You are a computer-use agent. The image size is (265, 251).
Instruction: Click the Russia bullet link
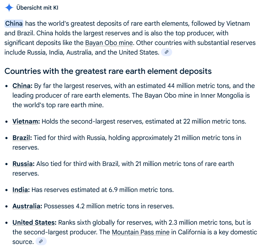[x=23, y=164]
